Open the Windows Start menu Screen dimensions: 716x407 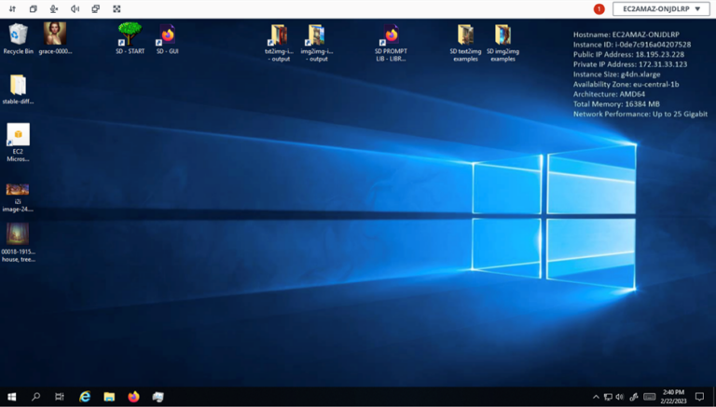coord(12,397)
